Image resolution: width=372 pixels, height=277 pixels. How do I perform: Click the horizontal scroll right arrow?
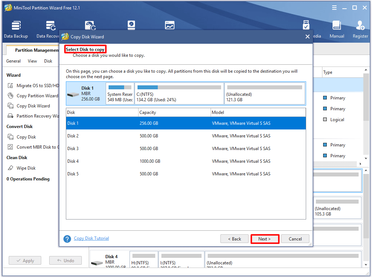pos(360,164)
